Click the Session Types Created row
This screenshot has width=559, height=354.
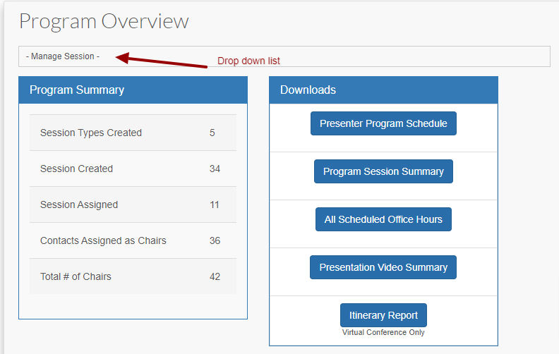[x=133, y=133]
